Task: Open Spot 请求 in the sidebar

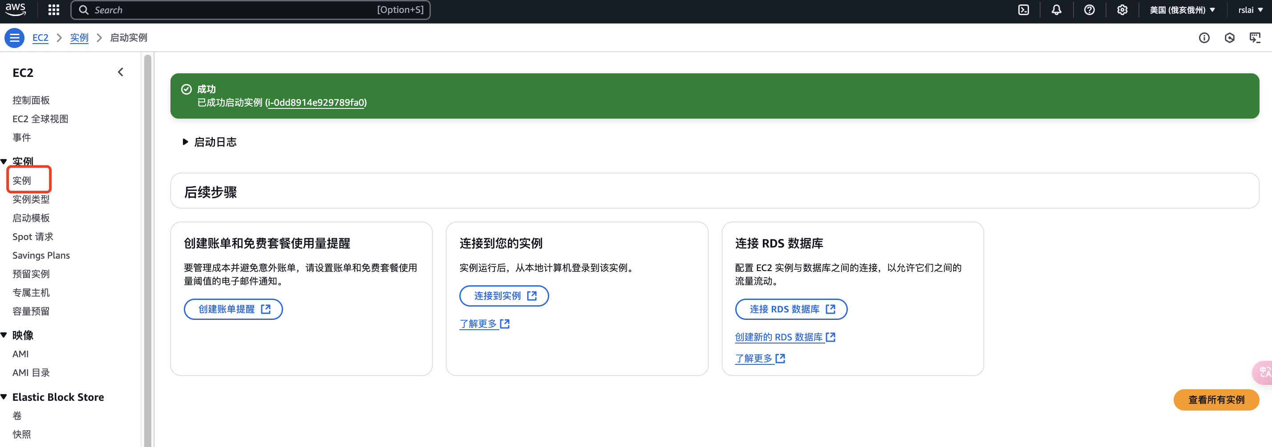Action: pyautogui.click(x=32, y=236)
